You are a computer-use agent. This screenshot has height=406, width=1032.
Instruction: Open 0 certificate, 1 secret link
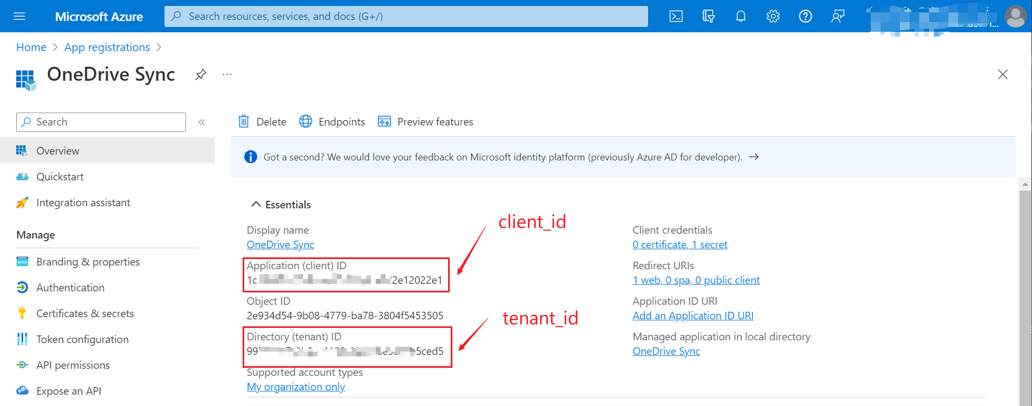pos(680,244)
